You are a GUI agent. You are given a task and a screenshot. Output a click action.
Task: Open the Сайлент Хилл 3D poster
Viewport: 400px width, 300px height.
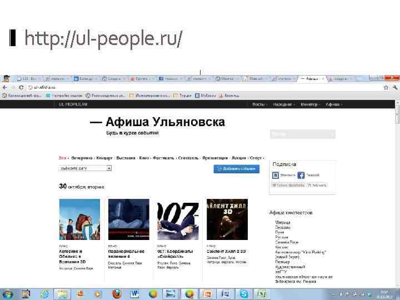pos(227,219)
